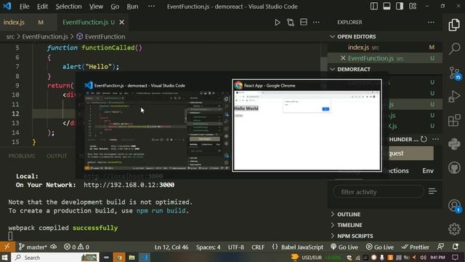Toggle the Panel layout icon

pos(387,7)
